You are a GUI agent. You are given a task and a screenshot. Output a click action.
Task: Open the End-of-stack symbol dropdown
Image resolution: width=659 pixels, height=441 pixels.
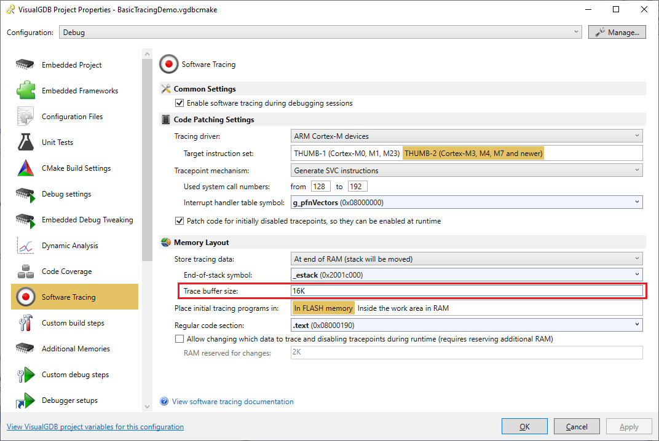(x=467, y=275)
